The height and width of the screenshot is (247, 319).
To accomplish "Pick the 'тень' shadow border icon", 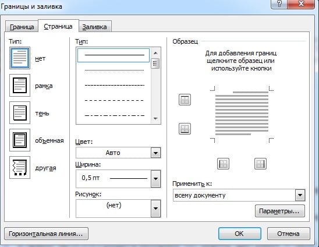I will [20, 113].
